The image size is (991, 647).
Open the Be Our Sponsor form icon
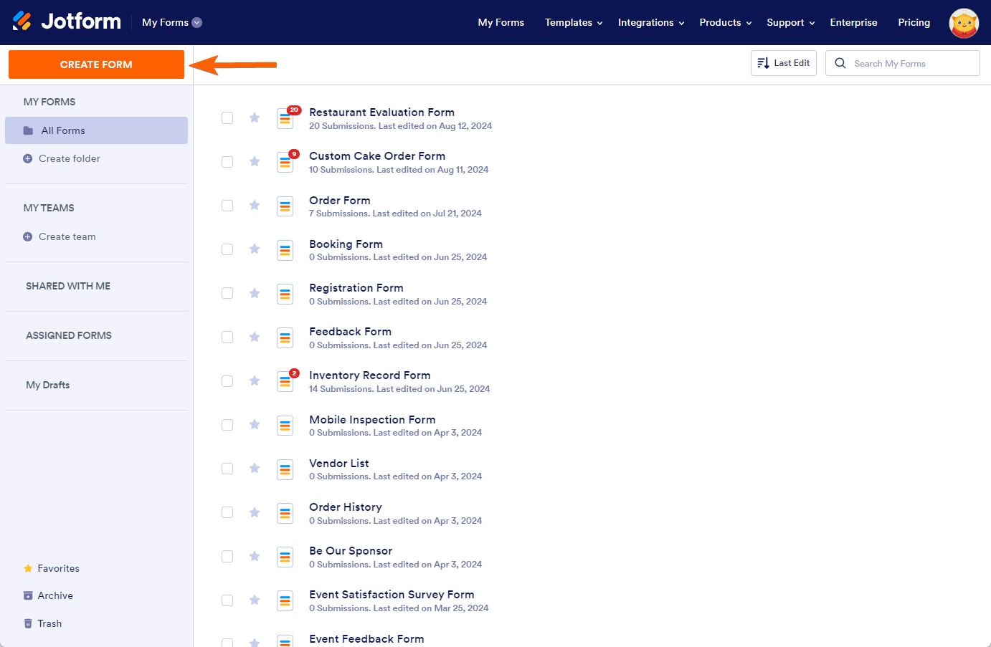pyautogui.click(x=285, y=557)
